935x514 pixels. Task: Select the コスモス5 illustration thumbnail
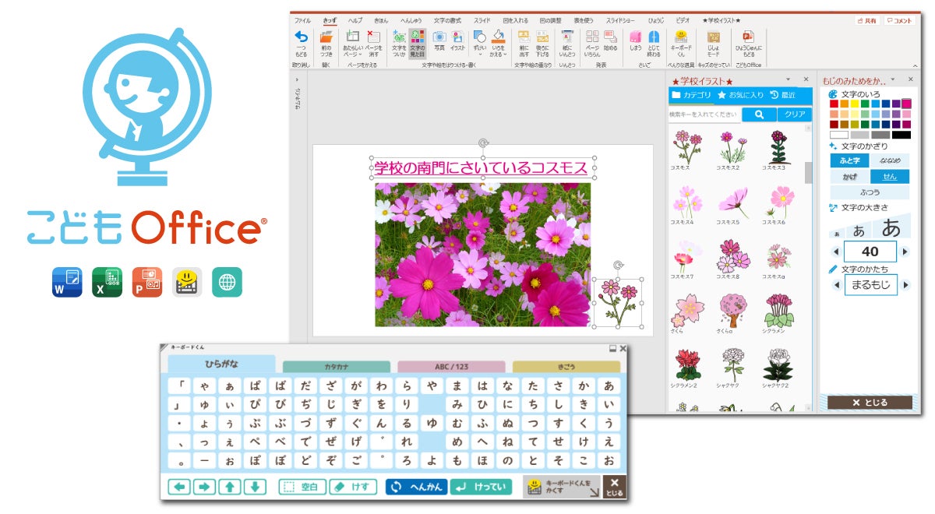732,202
